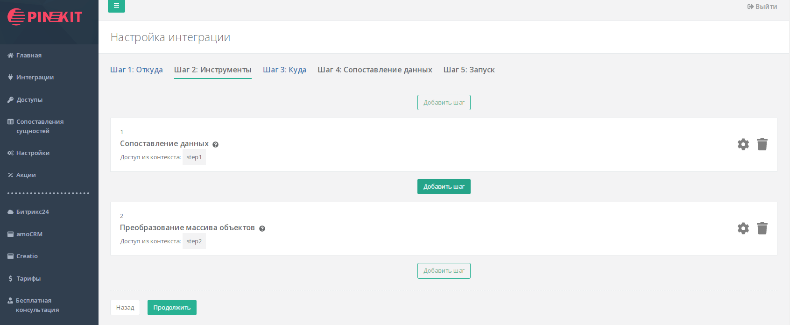This screenshot has width=790, height=325.
Task: Add a step between steps 1 and 2
Action: point(444,186)
